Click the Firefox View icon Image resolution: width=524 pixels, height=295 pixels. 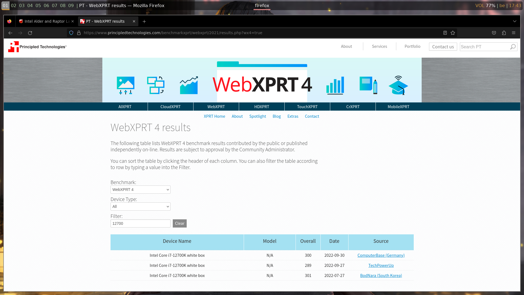pos(10,21)
